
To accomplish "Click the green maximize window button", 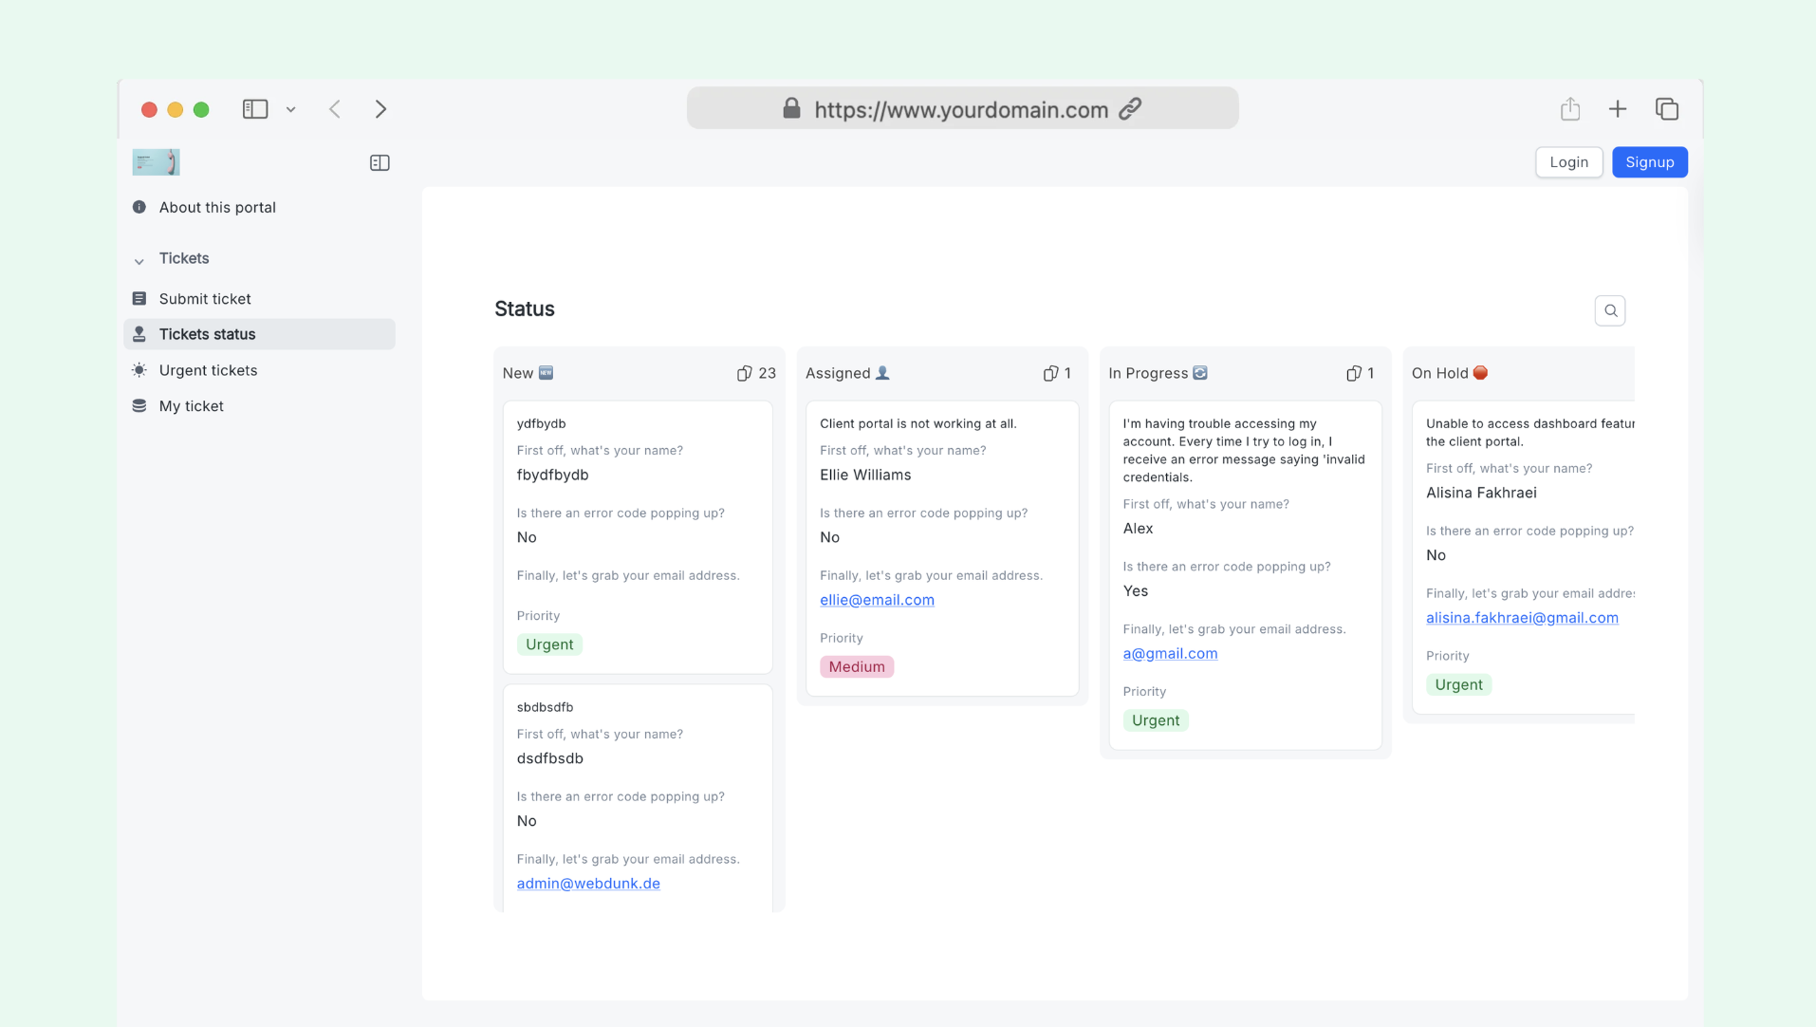I will click(201, 109).
